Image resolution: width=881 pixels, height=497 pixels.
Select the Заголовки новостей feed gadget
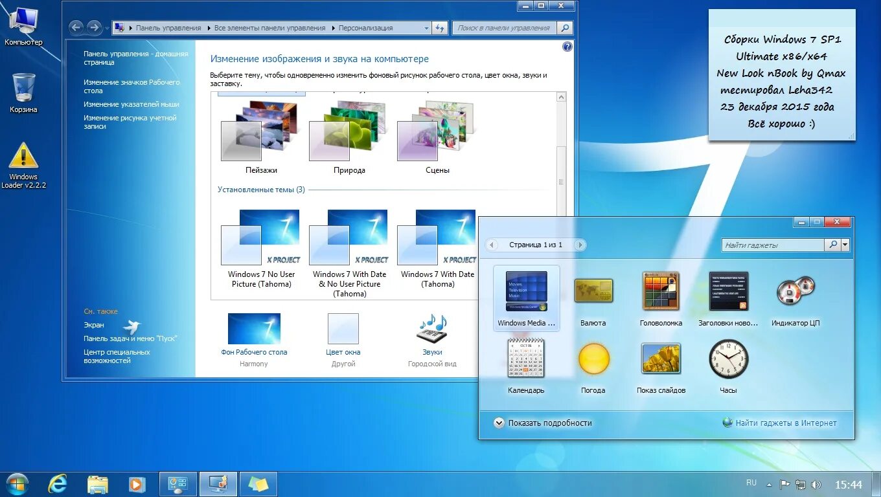[x=728, y=298]
